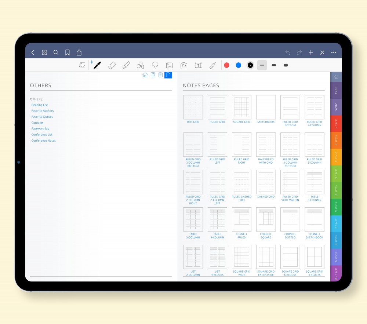Open the Dashed Grid template

(266, 182)
